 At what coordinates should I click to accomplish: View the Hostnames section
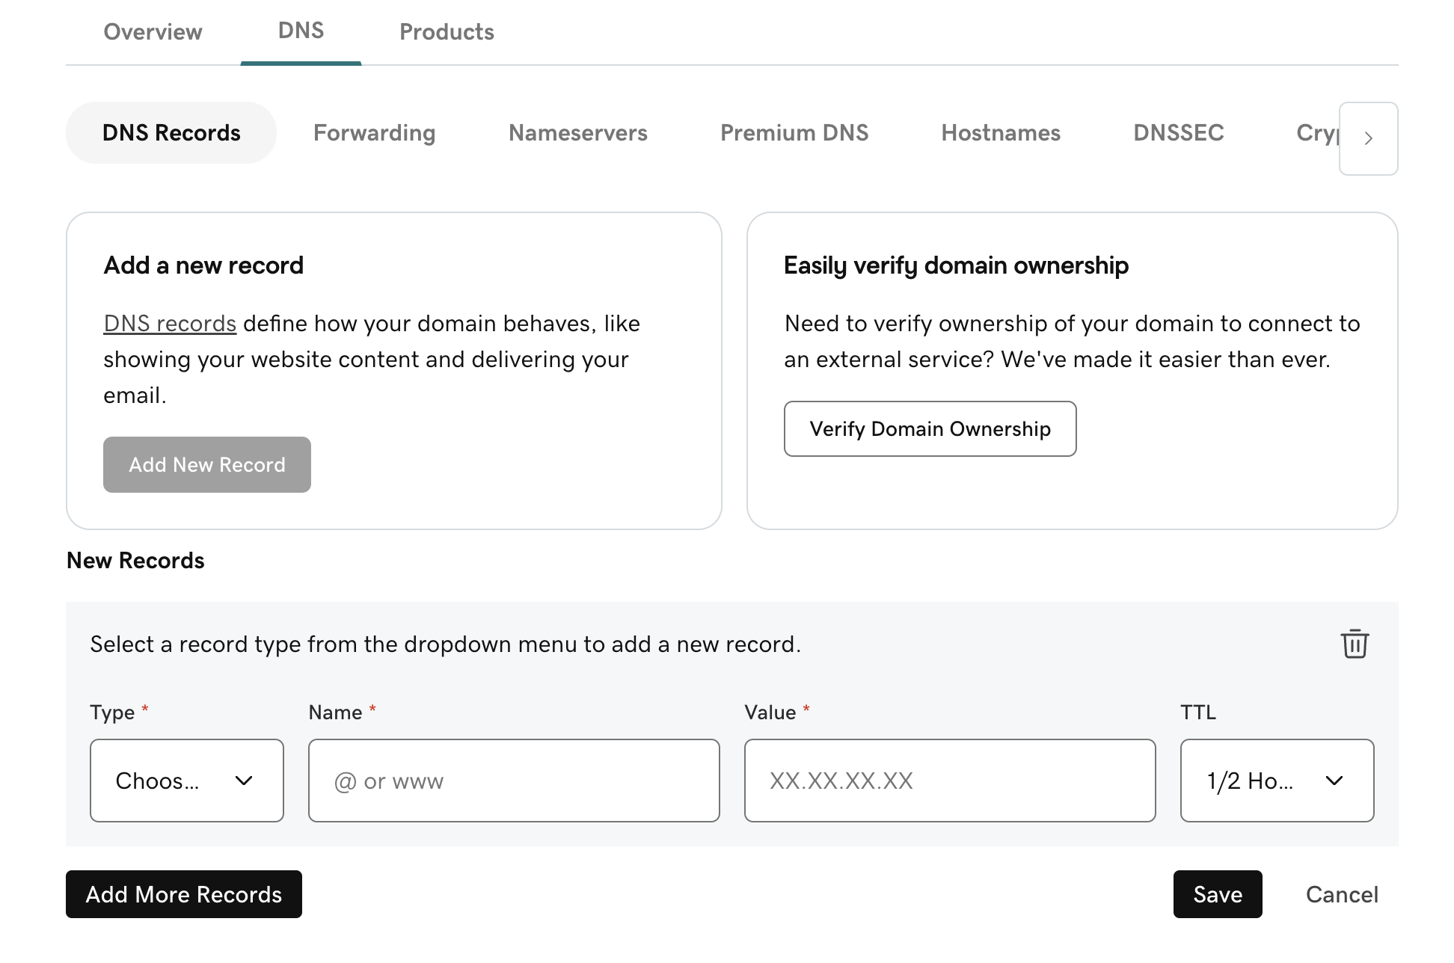(x=1000, y=132)
